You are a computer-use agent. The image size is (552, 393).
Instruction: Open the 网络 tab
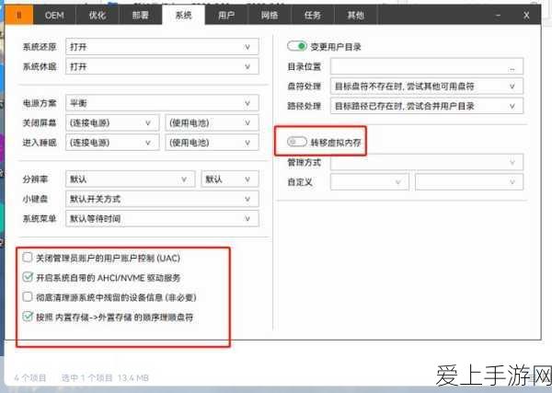[x=270, y=15]
